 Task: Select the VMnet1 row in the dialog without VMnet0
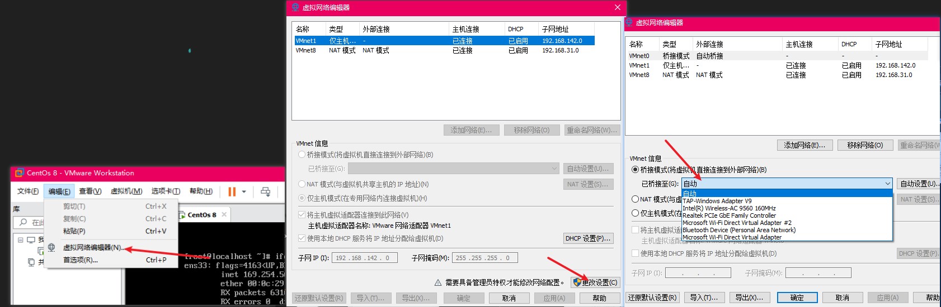(444, 41)
